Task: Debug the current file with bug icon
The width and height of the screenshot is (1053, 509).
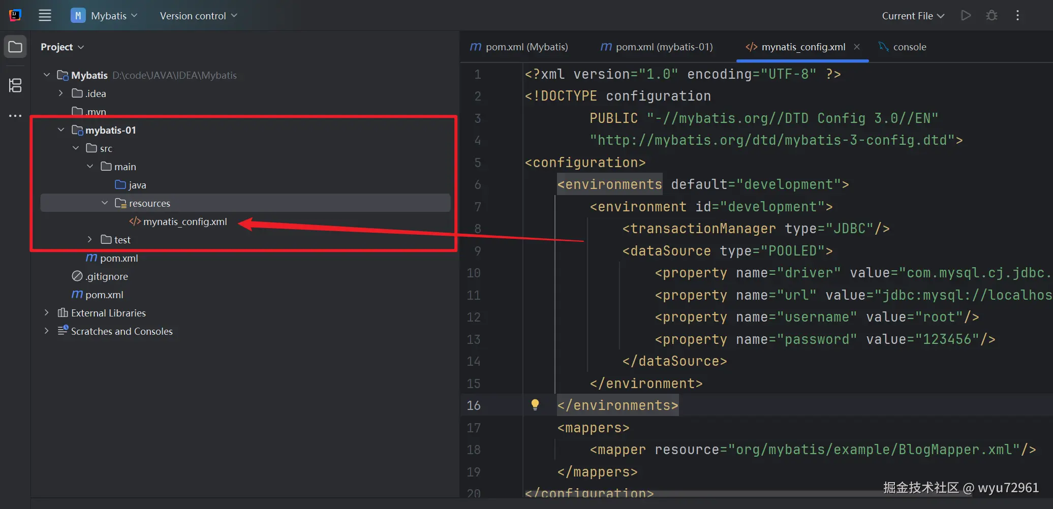Action: pyautogui.click(x=992, y=16)
